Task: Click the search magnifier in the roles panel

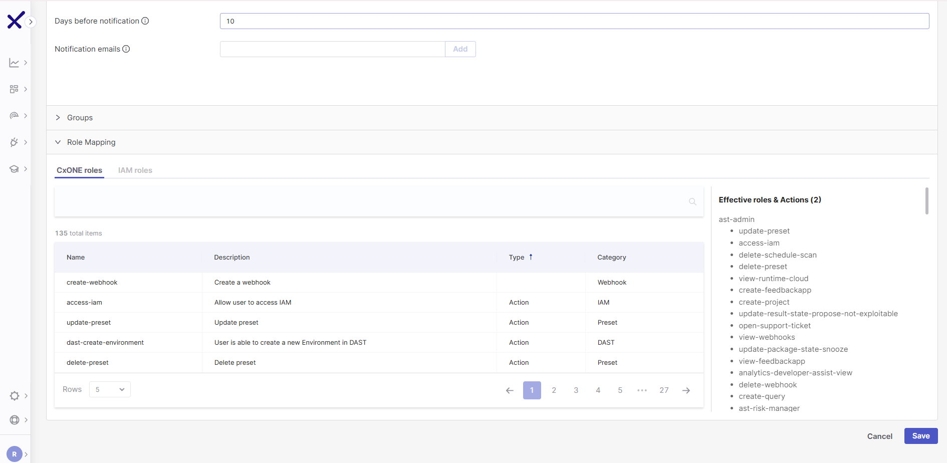Action: (692, 201)
